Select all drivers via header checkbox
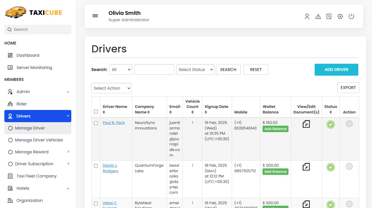 coord(96,111)
